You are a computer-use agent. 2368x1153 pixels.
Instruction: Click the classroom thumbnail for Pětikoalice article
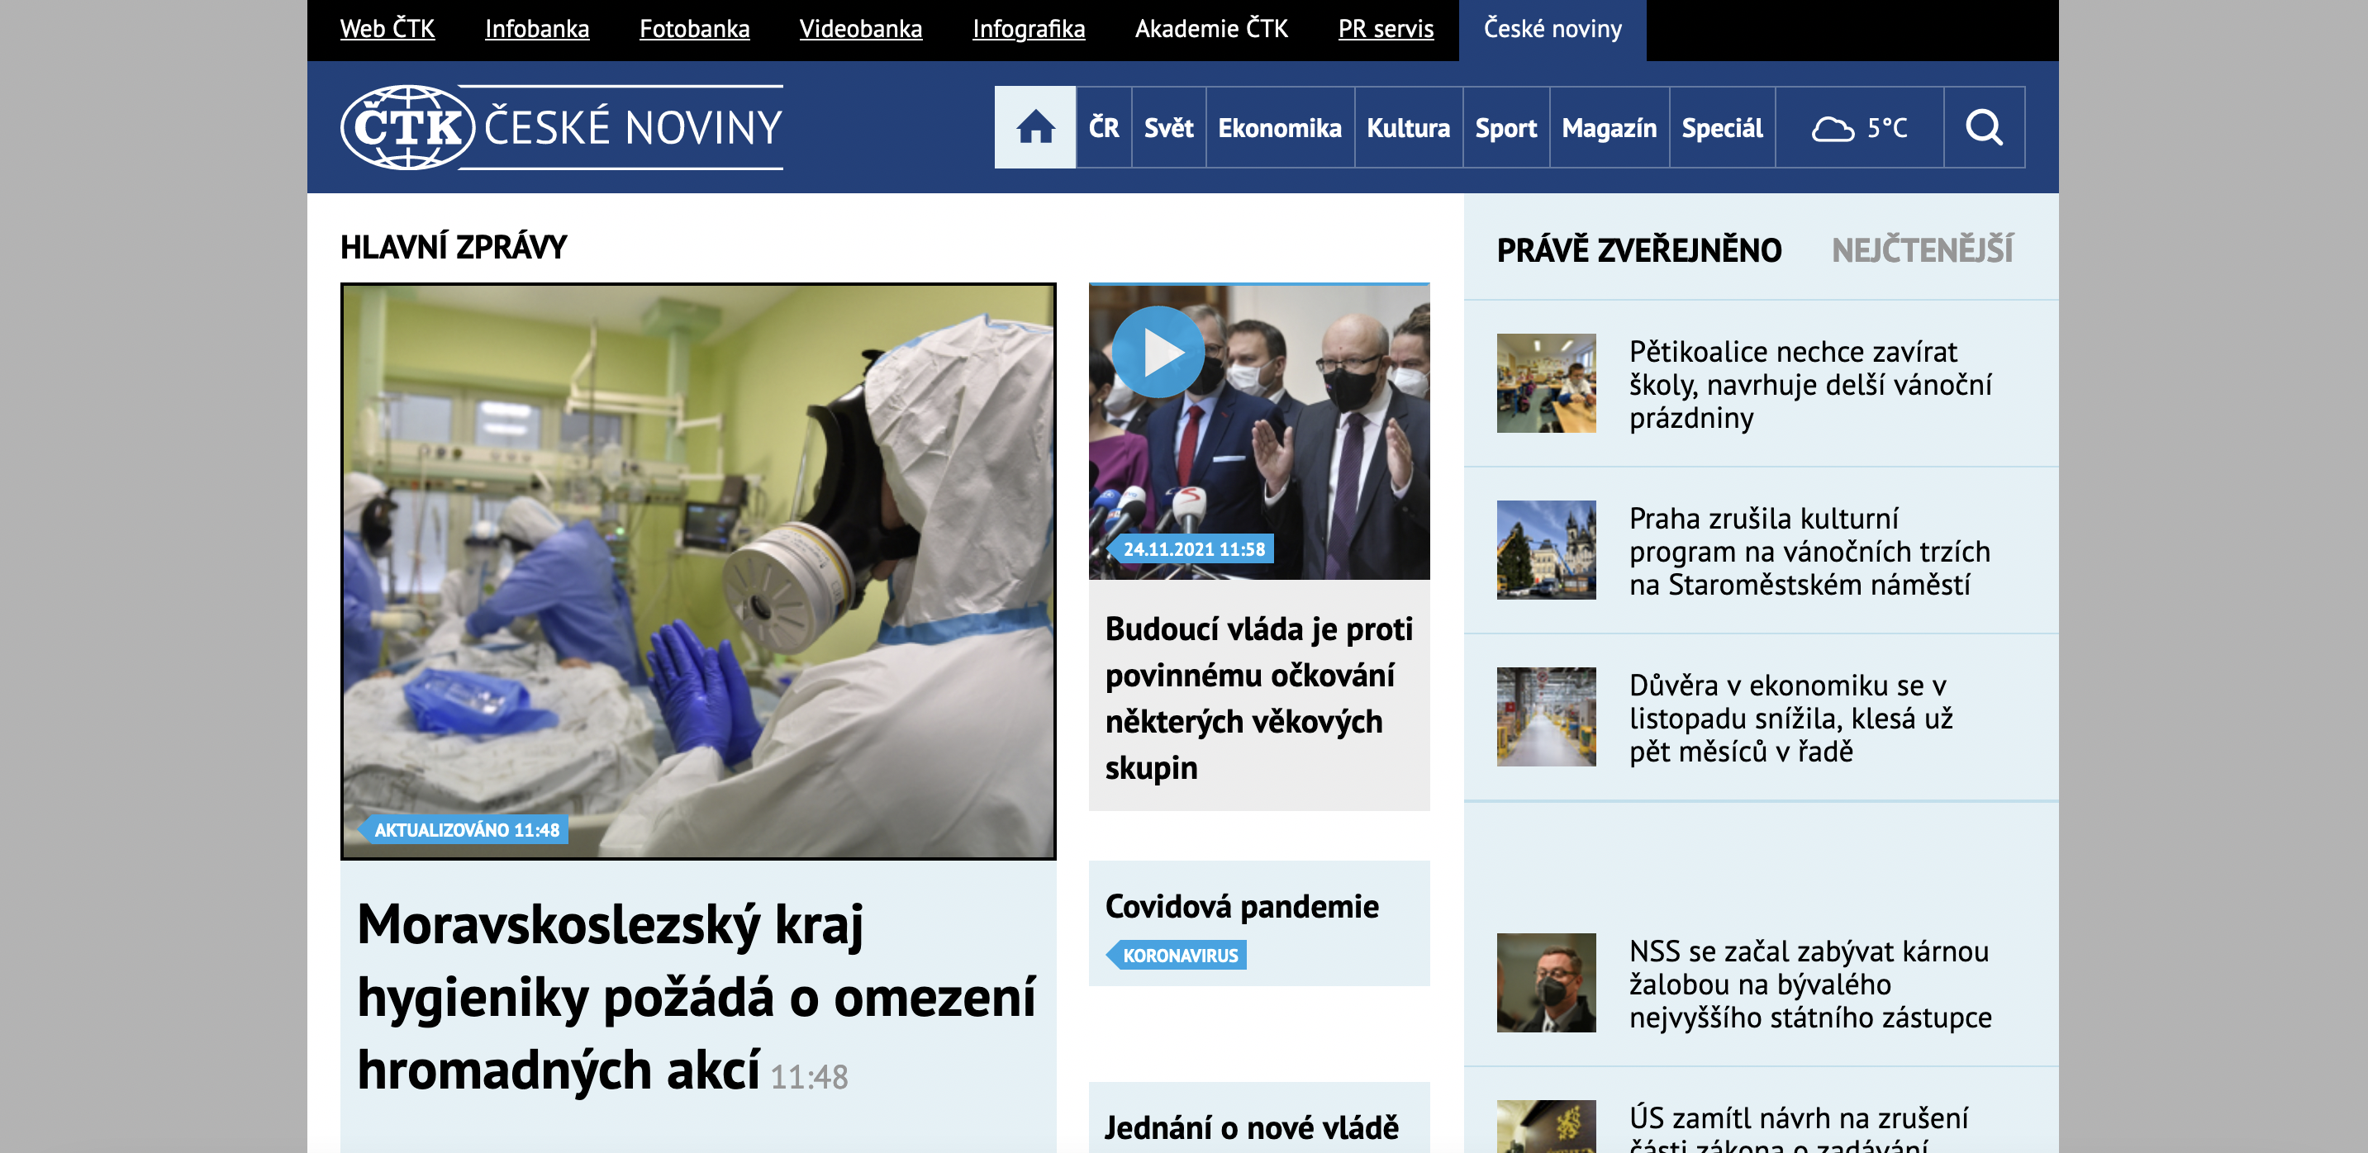pos(1546,383)
